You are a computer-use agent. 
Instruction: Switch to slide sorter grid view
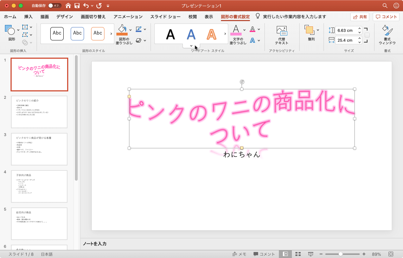pos(298,254)
